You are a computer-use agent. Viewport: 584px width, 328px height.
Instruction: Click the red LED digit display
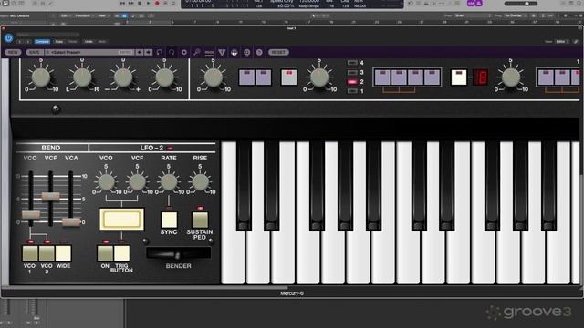[481, 77]
